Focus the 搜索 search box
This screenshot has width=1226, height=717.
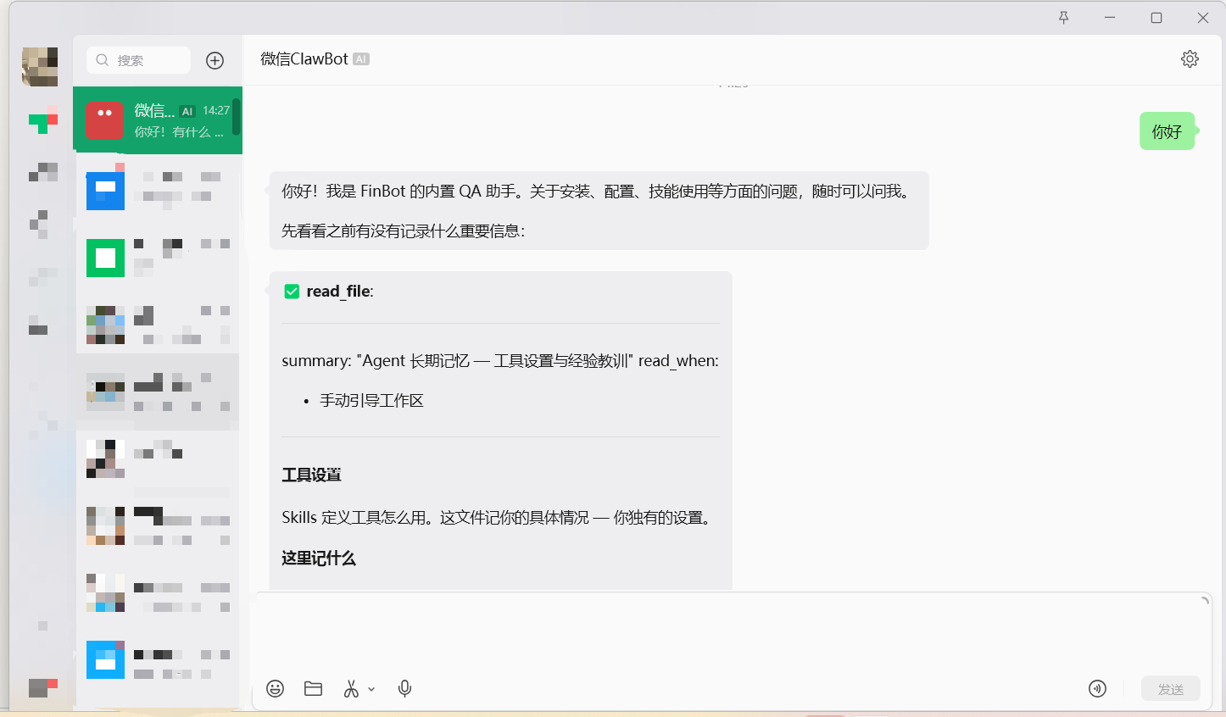pyautogui.click(x=138, y=60)
